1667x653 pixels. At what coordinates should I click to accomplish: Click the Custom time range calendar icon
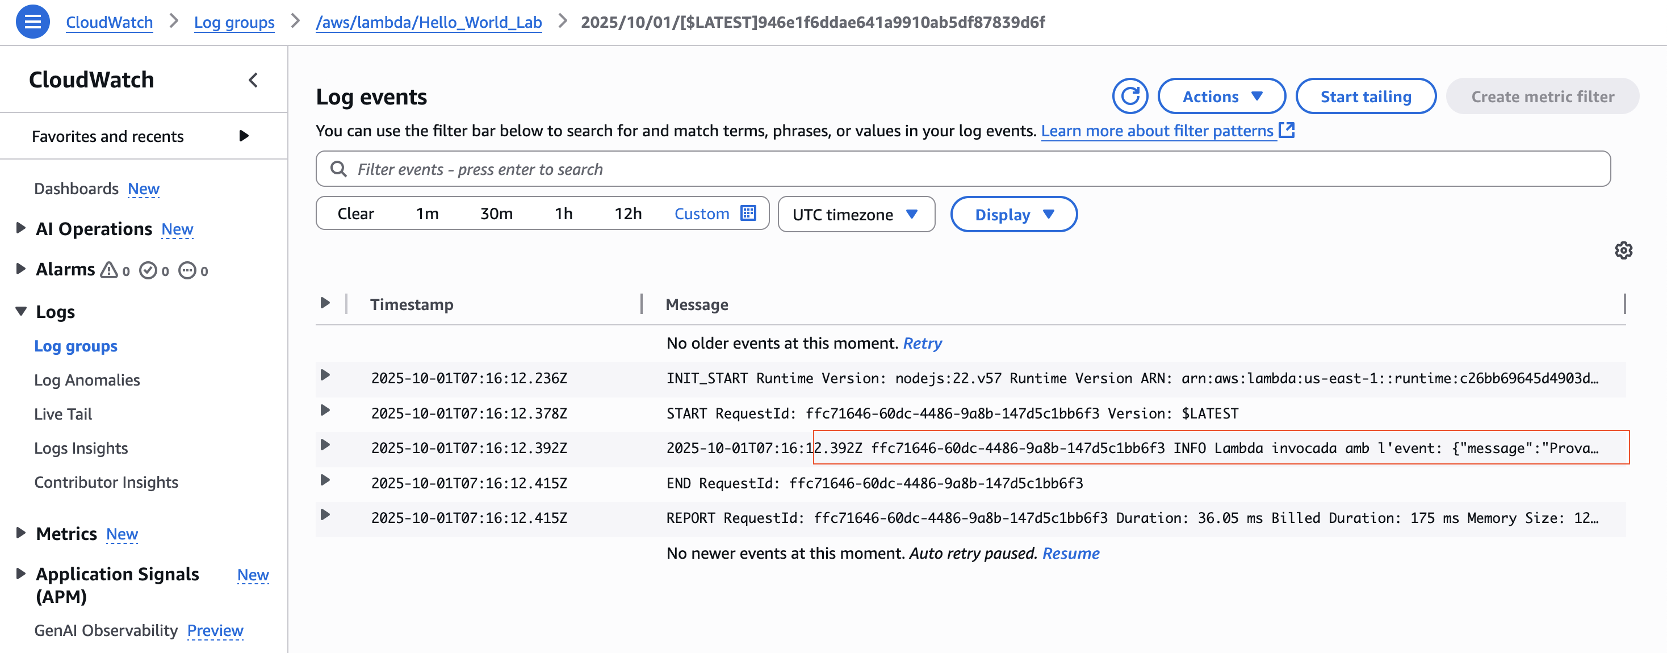[748, 214]
